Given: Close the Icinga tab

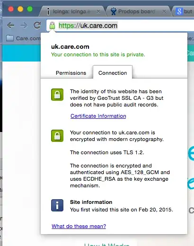Looking at the screenshot, I should (x=98, y=11).
